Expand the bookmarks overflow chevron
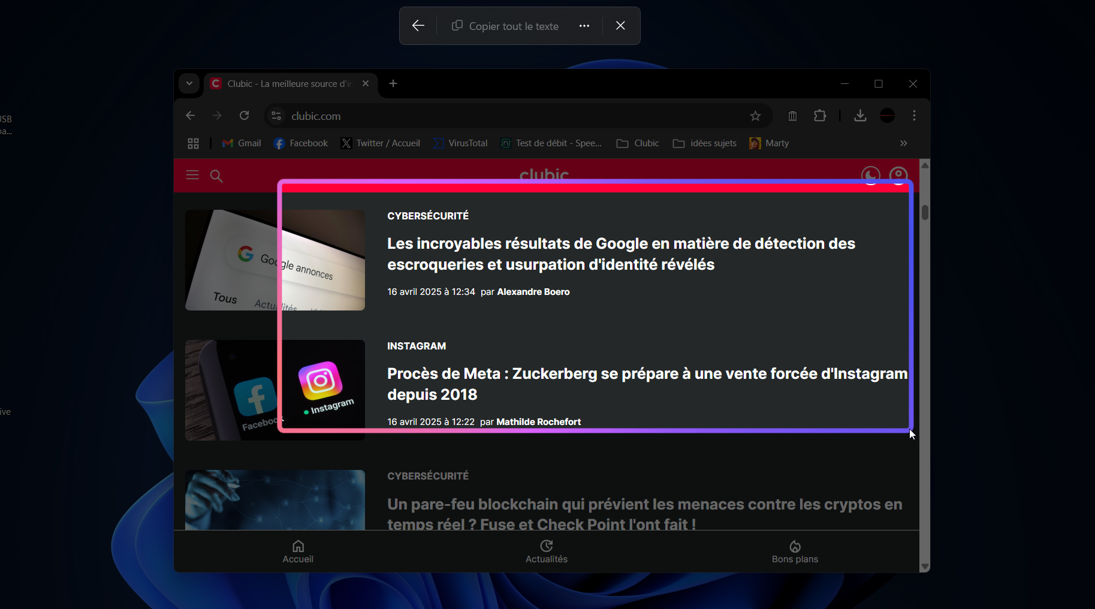The height and width of the screenshot is (609, 1095). (x=903, y=143)
